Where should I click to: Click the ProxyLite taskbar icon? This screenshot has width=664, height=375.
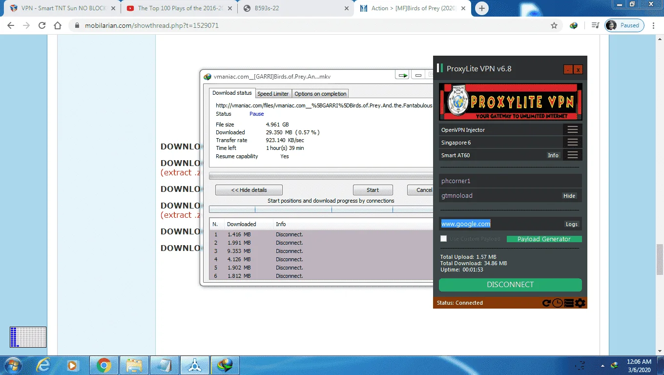coord(194,365)
